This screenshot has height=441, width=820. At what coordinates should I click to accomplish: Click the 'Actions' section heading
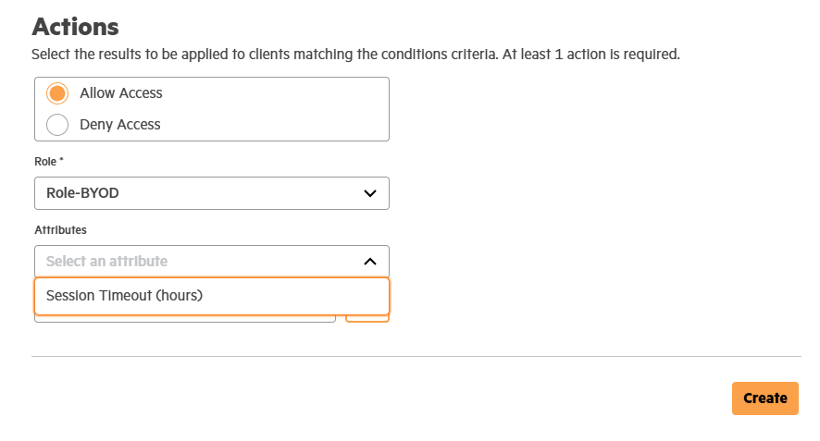coord(76,26)
